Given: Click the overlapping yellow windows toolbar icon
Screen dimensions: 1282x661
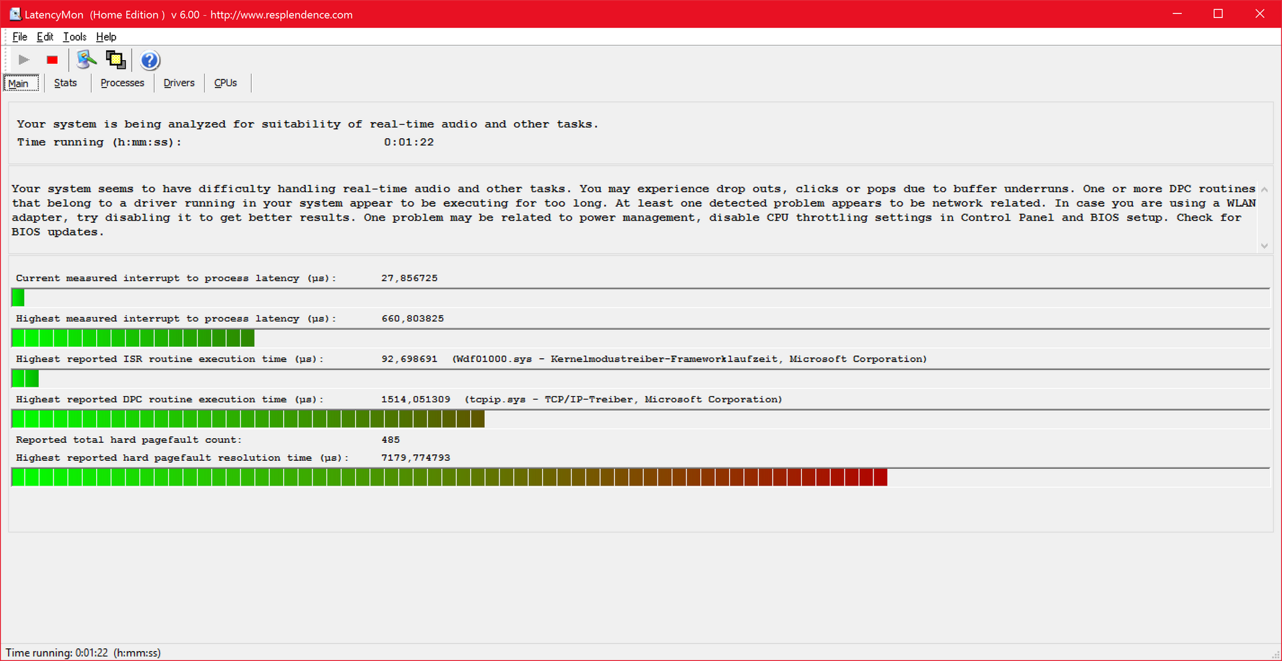Looking at the screenshot, I should coord(116,60).
